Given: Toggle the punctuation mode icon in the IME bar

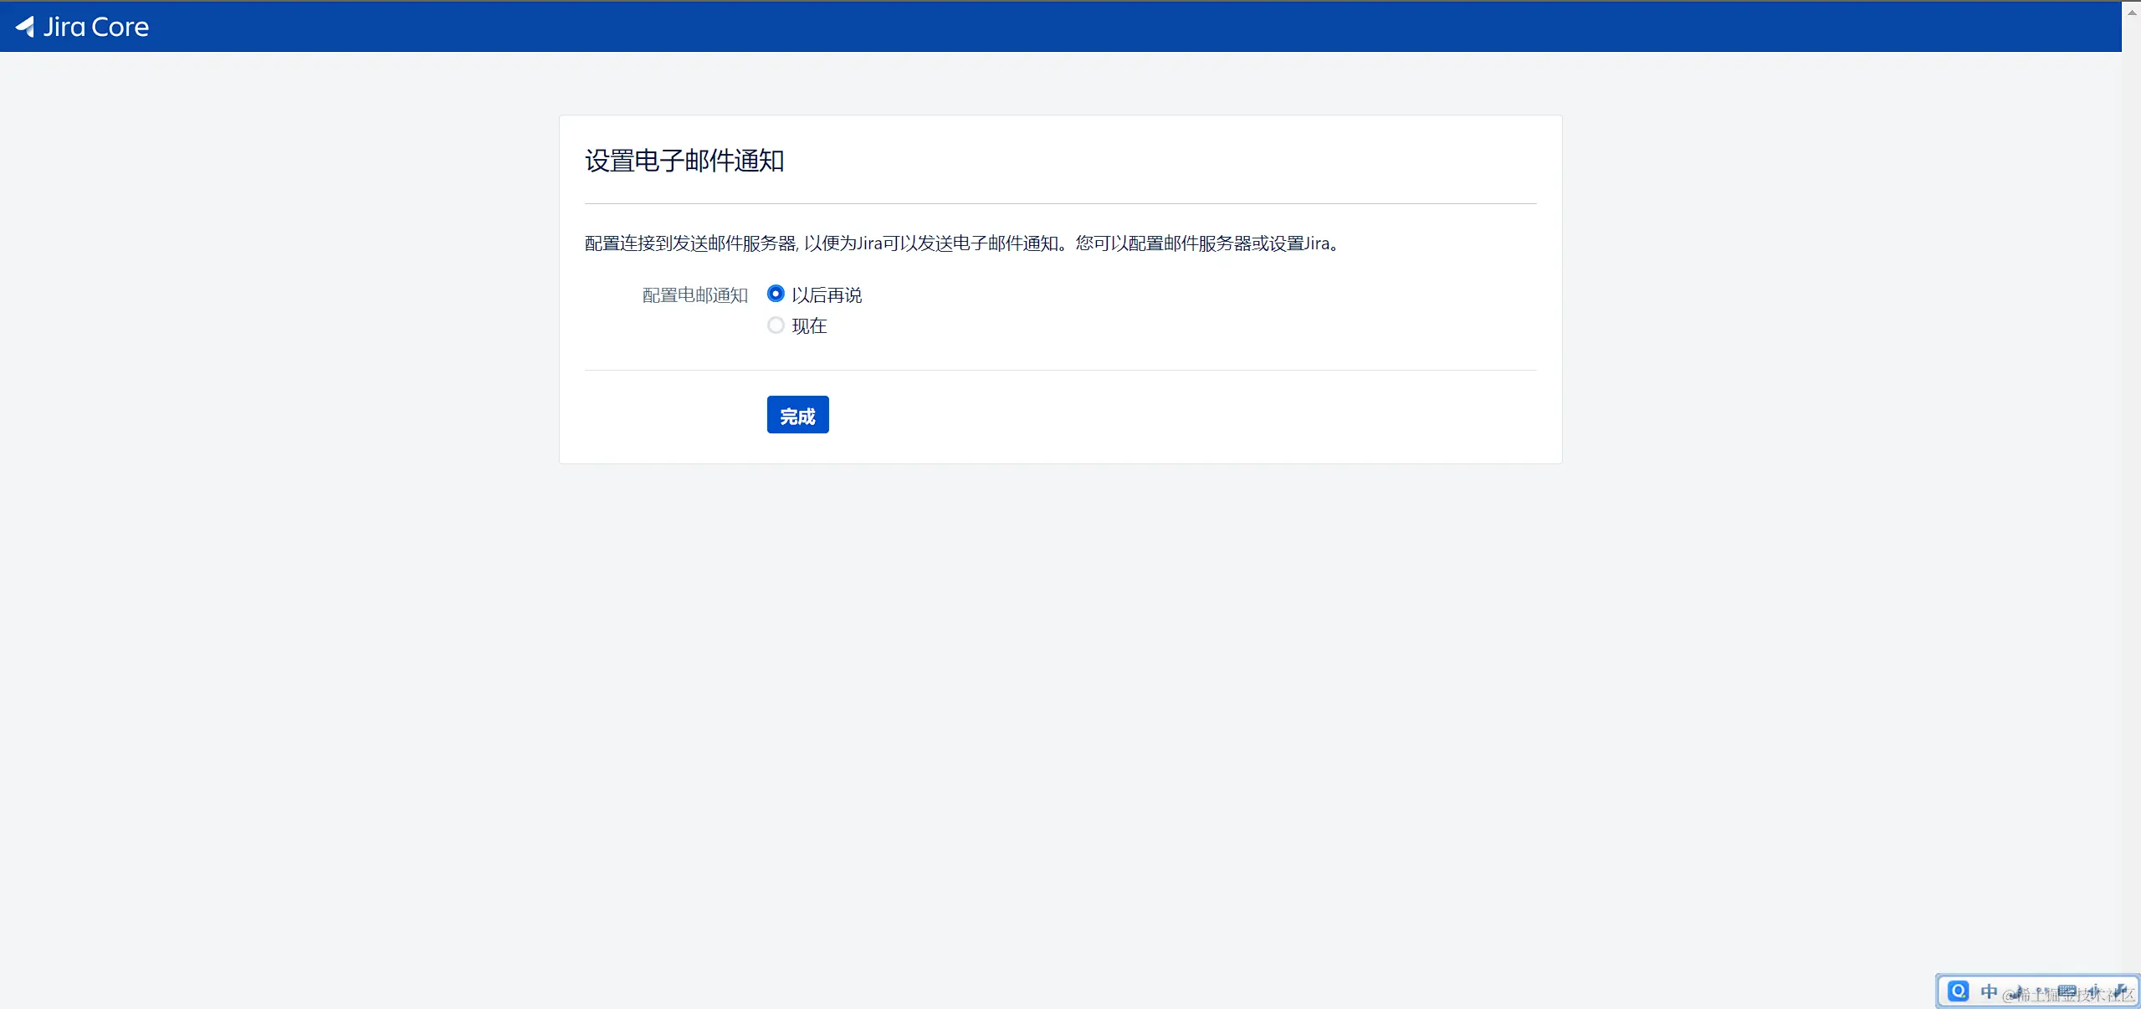Looking at the screenshot, I should point(2042,991).
